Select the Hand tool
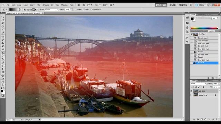The width and height of the screenshot is (221, 124). [x=3, y=82]
